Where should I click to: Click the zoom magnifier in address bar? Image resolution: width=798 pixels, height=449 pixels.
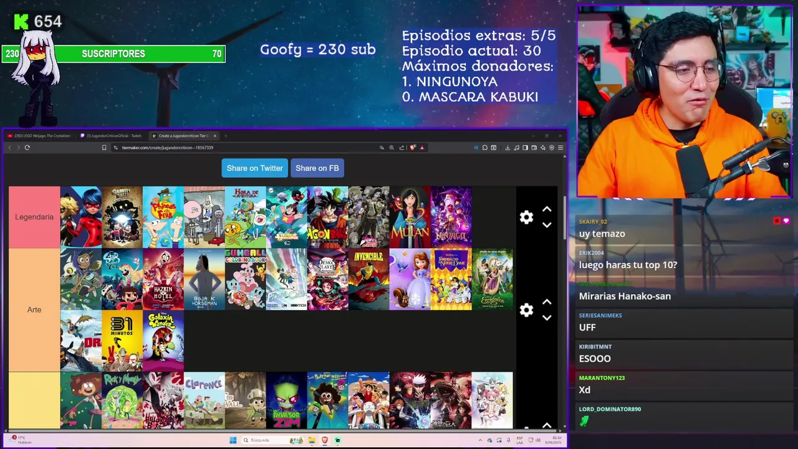point(392,148)
